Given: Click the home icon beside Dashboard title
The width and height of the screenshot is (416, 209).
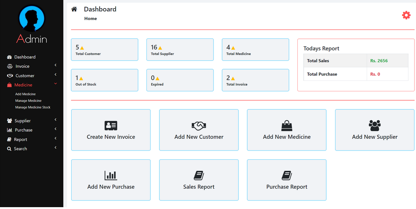Looking at the screenshot, I should (x=74, y=9).
